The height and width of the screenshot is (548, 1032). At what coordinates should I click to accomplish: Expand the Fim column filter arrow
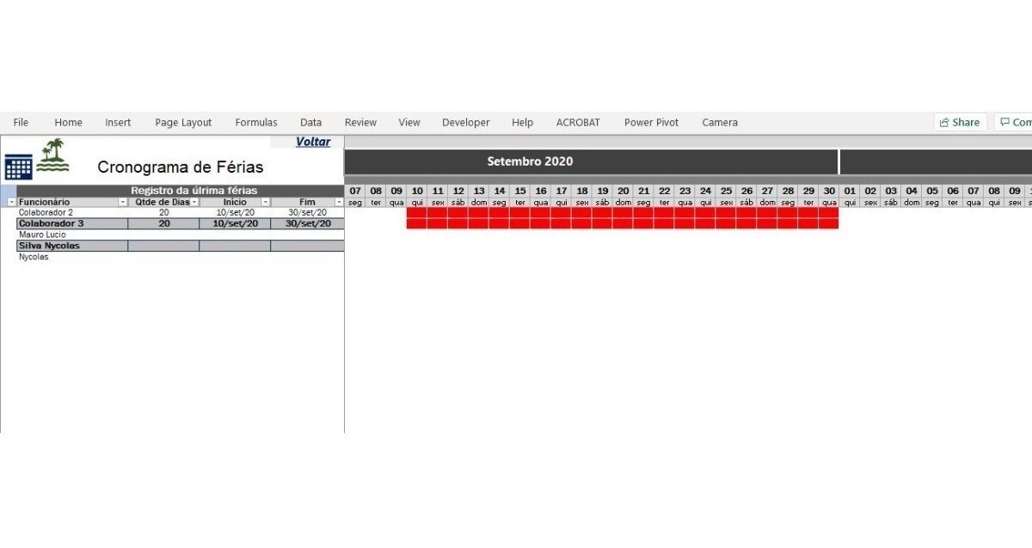(338, 202)
